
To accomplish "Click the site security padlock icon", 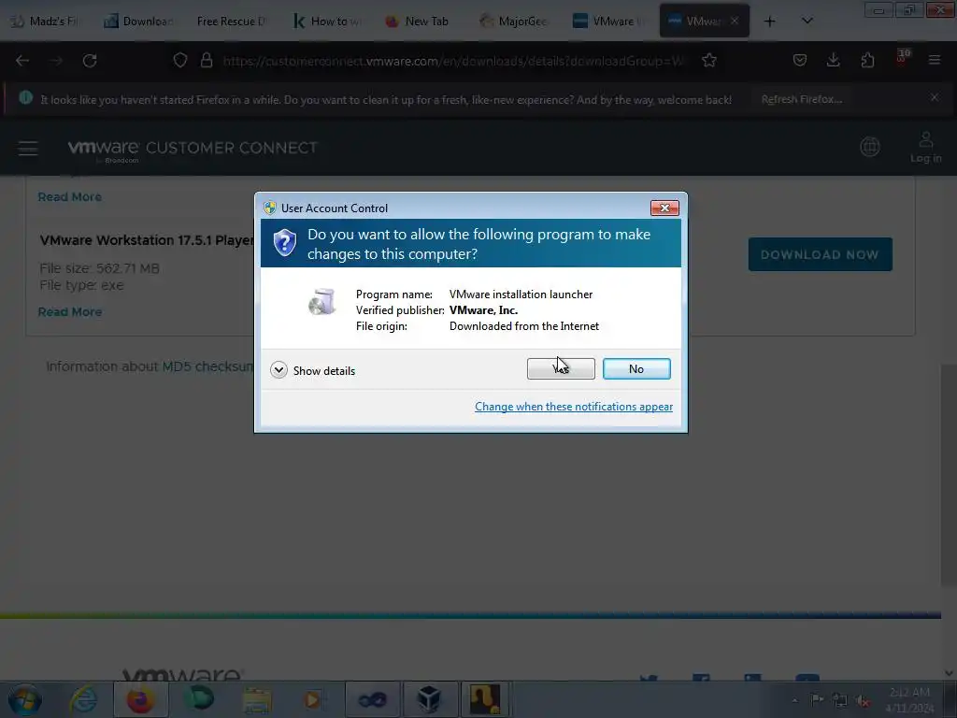I will pos(207,61).
